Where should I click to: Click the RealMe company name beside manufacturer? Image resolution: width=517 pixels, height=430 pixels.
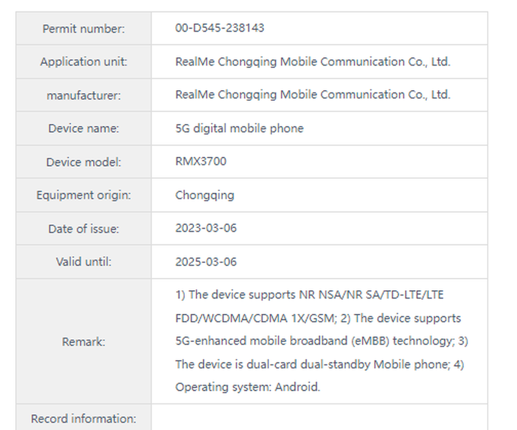pos(313,95)
